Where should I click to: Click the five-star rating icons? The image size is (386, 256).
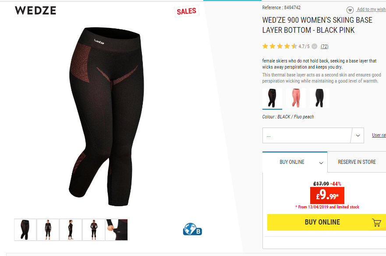point(280,46)
